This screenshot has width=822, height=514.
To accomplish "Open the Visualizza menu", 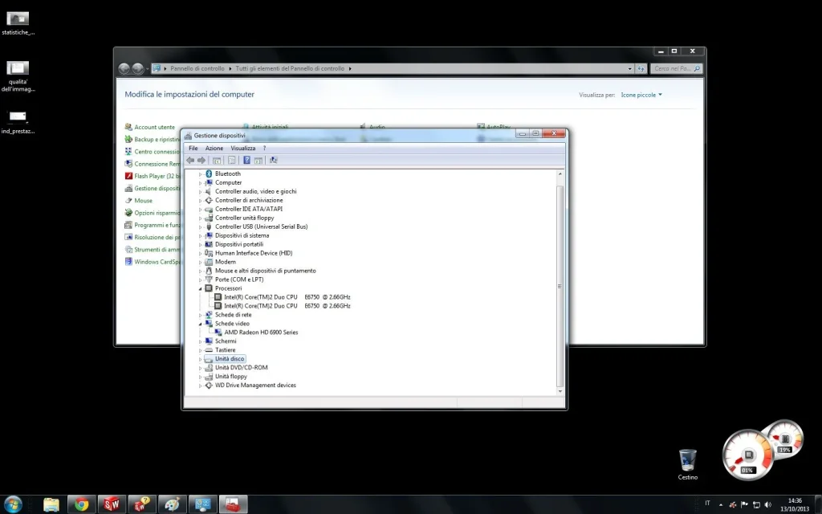I will pos(243,149).
